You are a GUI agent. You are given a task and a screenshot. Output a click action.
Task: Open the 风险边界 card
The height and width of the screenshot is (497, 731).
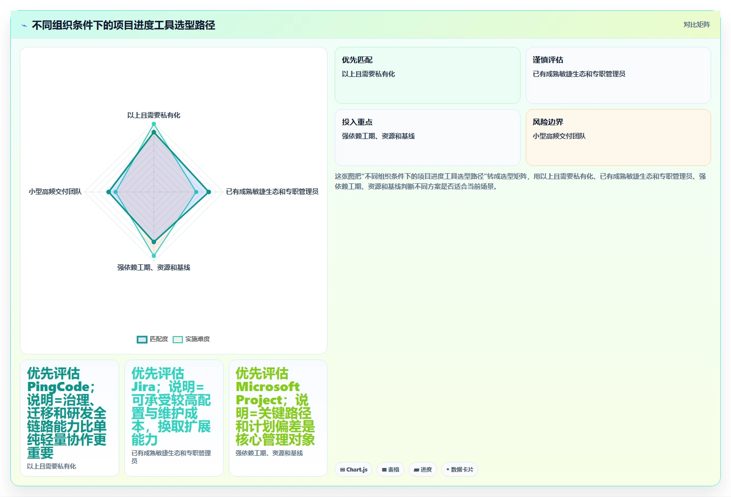tap(618, 137)
